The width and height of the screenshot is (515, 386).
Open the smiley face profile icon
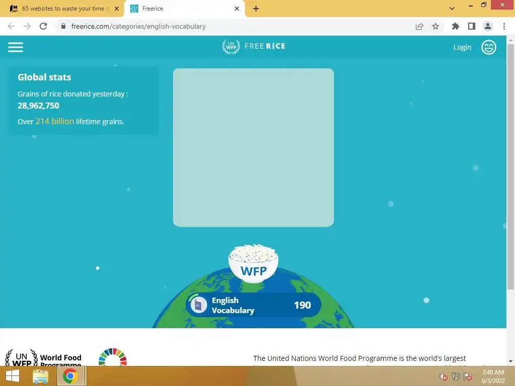[x=488, y=47]
